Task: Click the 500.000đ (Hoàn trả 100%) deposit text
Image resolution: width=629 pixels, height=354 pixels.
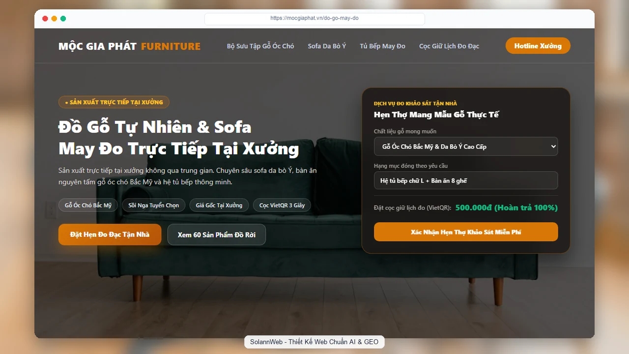Action: click(x=507, y=207)
